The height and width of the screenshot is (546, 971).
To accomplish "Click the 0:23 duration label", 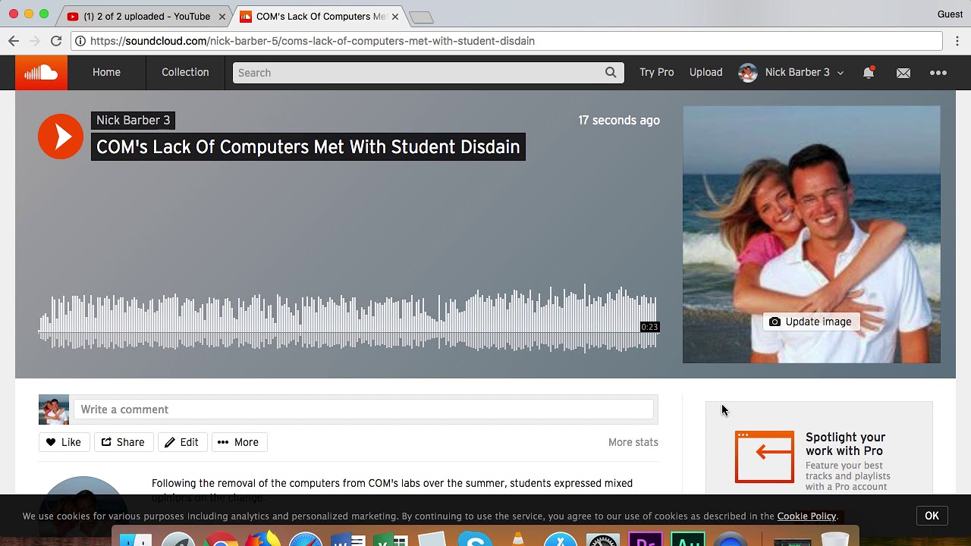I will coord(649,327).
